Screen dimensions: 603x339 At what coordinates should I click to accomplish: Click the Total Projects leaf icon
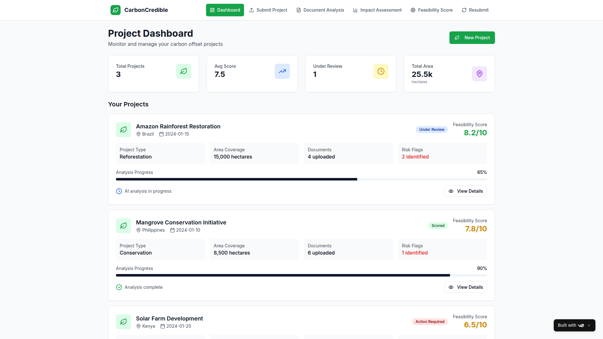coord(184,71)
